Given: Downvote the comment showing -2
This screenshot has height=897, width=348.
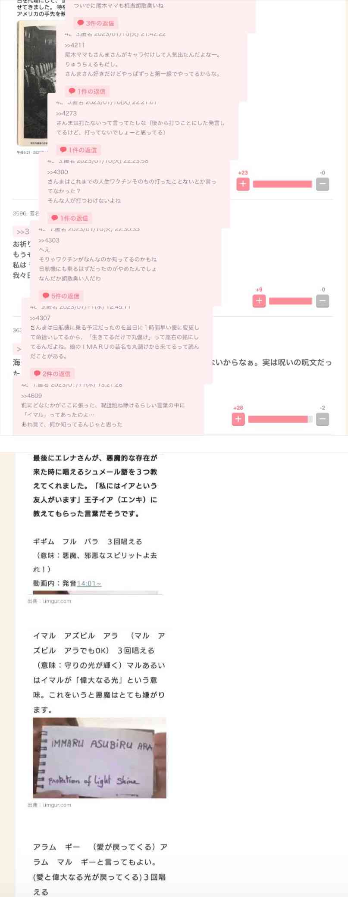Looking at the screenshot, I should click(x=322, y=419).
